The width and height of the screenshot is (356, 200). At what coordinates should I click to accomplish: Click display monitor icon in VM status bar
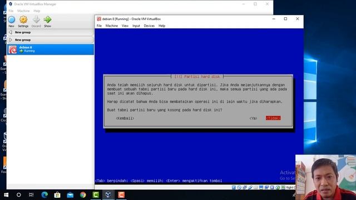261,188
